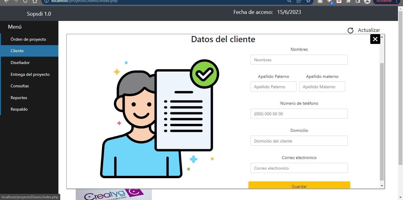Click the share page icon in address bar
This screenshot has width=403, height=200.
pyautogui.click(x=299, y=1)
